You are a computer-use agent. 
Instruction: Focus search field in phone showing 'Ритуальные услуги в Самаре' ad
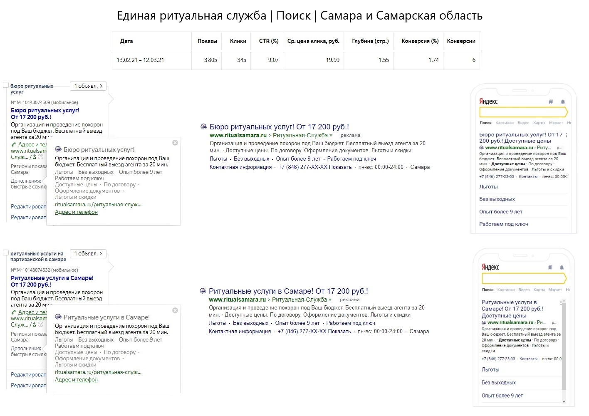(524, 278)
